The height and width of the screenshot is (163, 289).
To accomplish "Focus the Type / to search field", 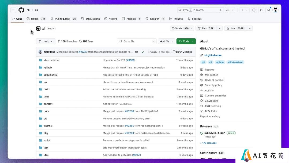I will [200, 10].
